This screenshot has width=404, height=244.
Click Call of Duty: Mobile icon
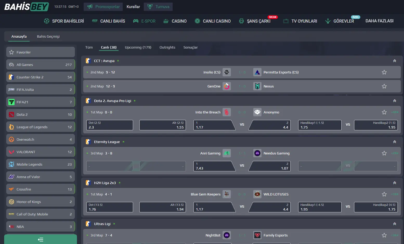(11, 214)
